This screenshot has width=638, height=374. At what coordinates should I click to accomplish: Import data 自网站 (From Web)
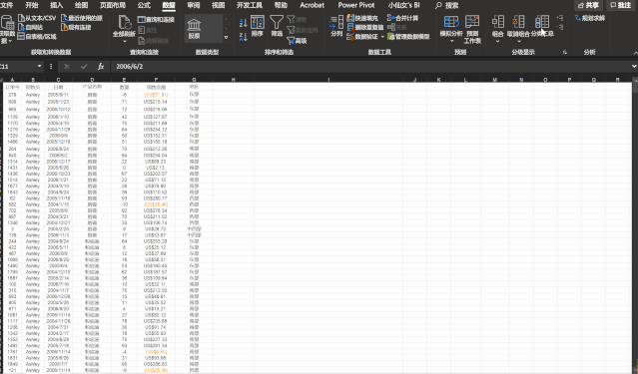[31, 27]
